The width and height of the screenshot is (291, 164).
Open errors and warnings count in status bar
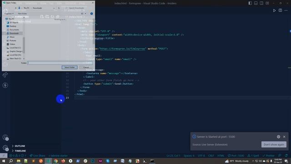coord(18,156)
